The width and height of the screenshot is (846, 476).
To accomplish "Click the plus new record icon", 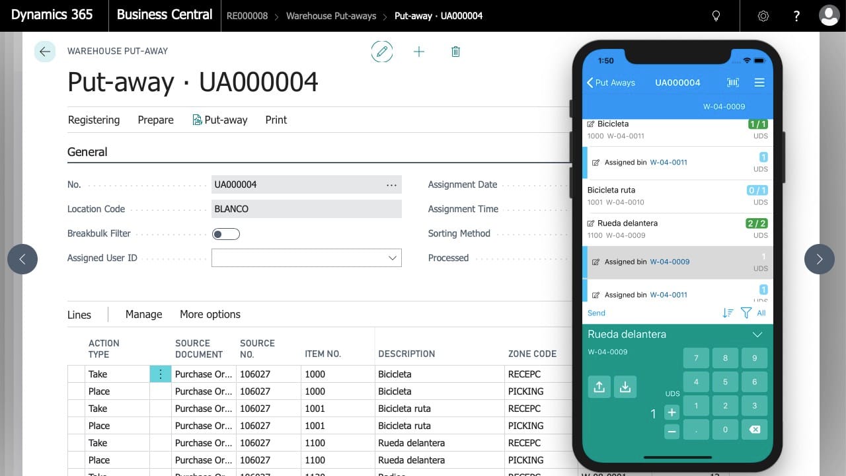I will tap(419, 52).
